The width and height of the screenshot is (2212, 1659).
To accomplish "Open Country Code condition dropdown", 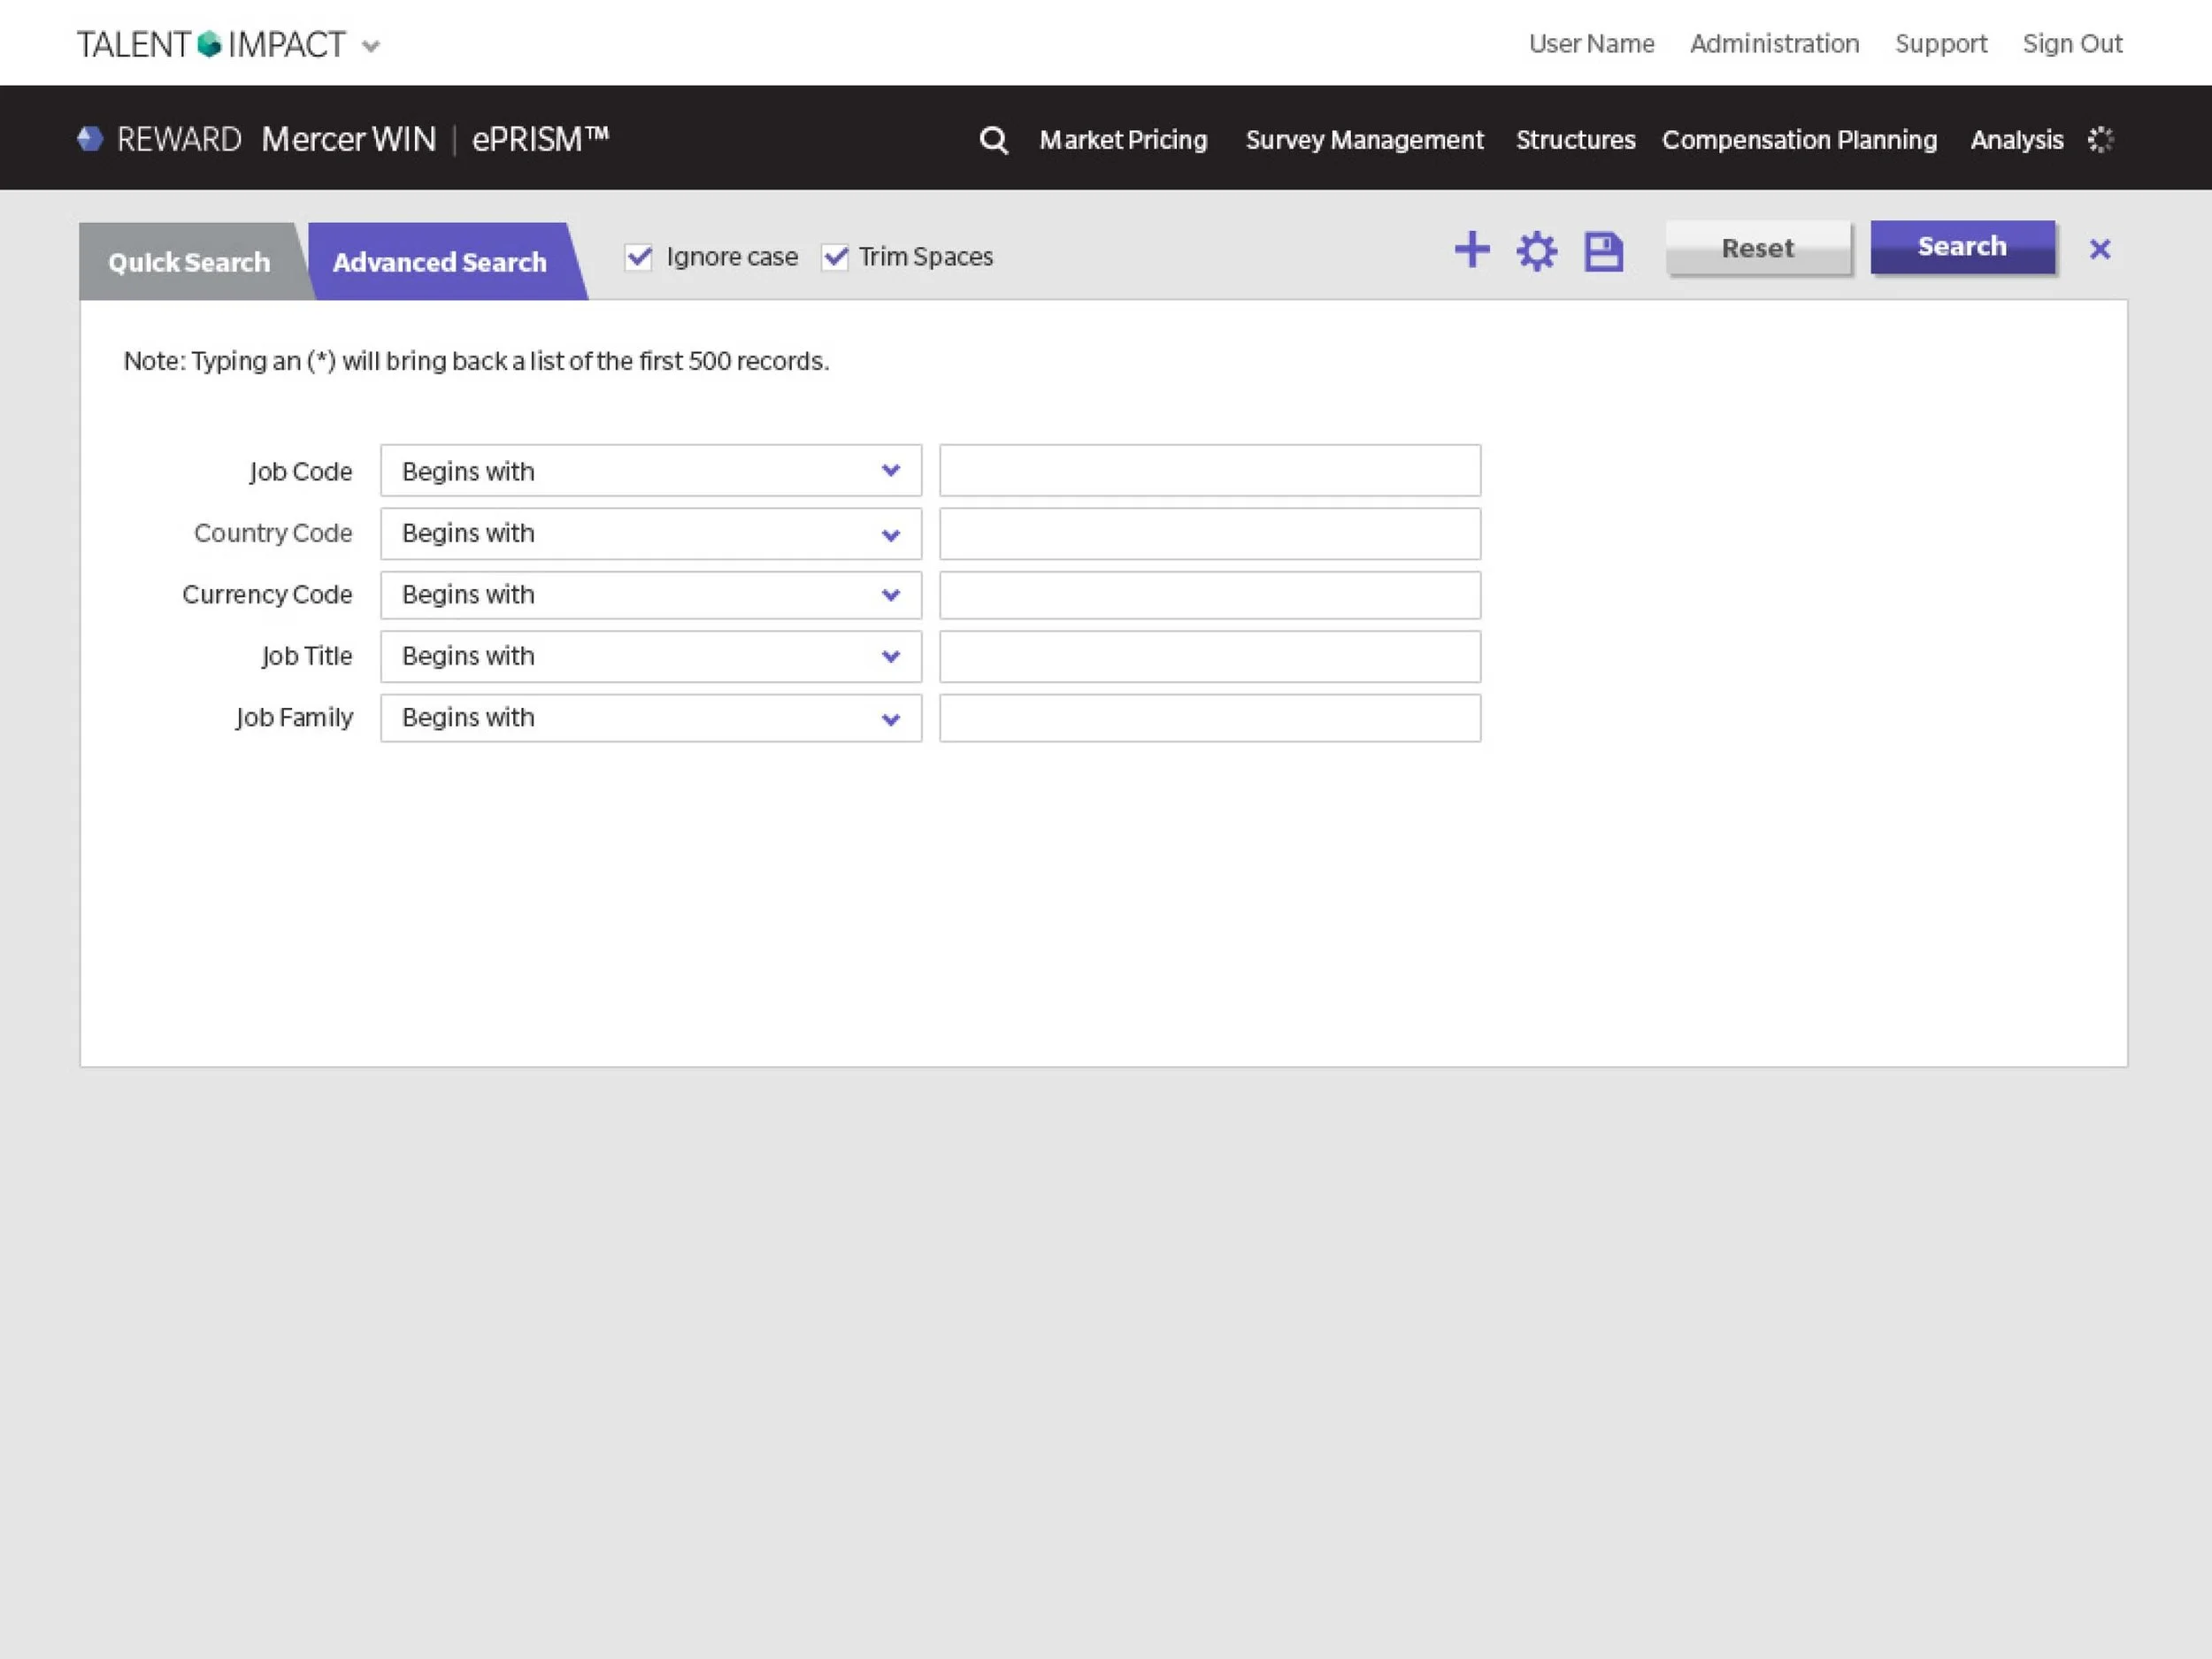I will pos(651,534).
